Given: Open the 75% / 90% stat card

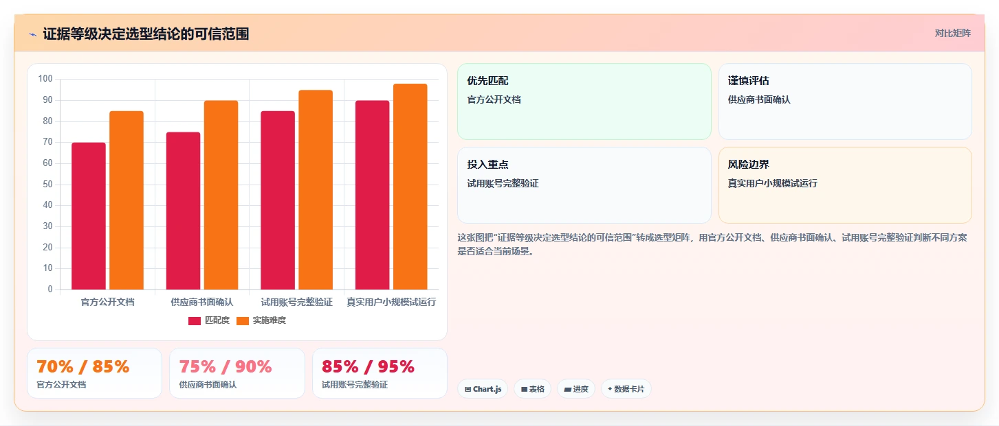Looking at the screenshot, I should (237, 373).
